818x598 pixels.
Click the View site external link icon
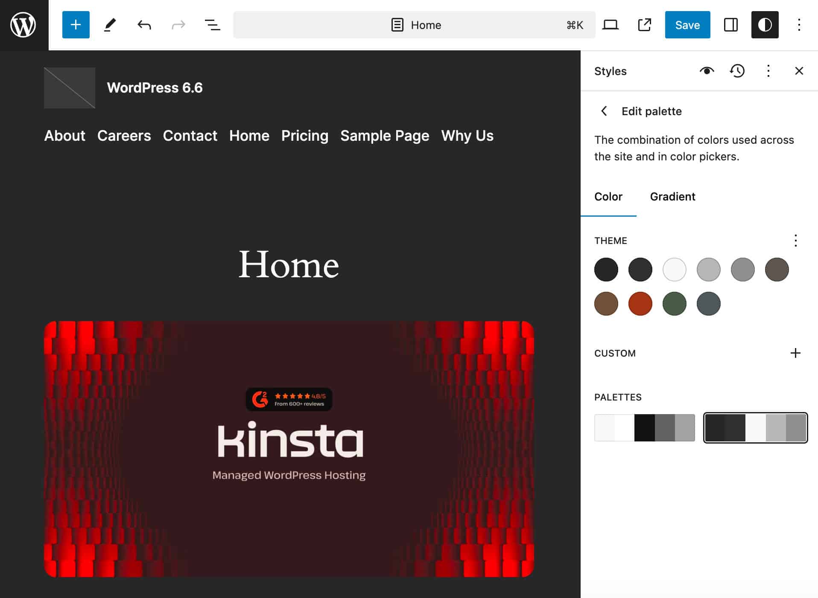644,25
